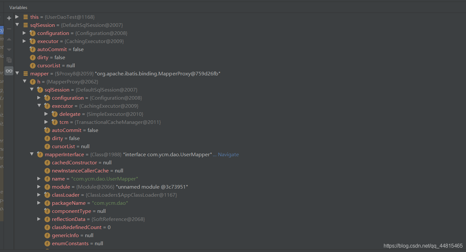The height and width of the screenshot is (252, 466).
Task: Click the field icon beside delegate
Action: coord(54,114)
